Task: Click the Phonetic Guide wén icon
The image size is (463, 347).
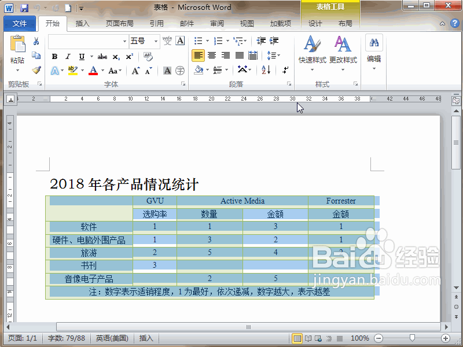Action: 167,40
